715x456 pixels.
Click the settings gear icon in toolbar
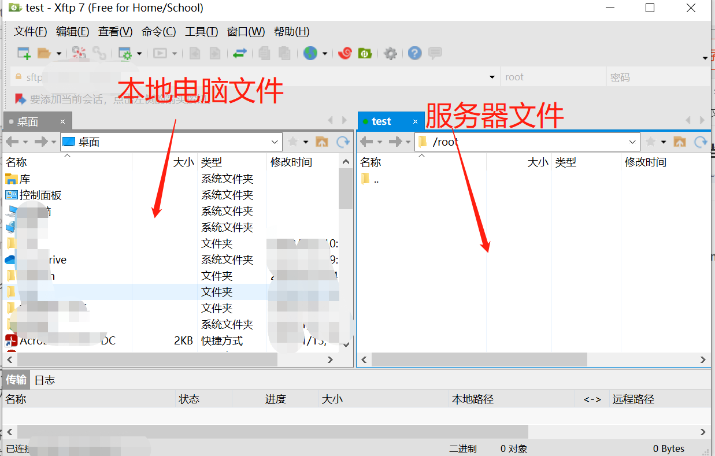390,53
